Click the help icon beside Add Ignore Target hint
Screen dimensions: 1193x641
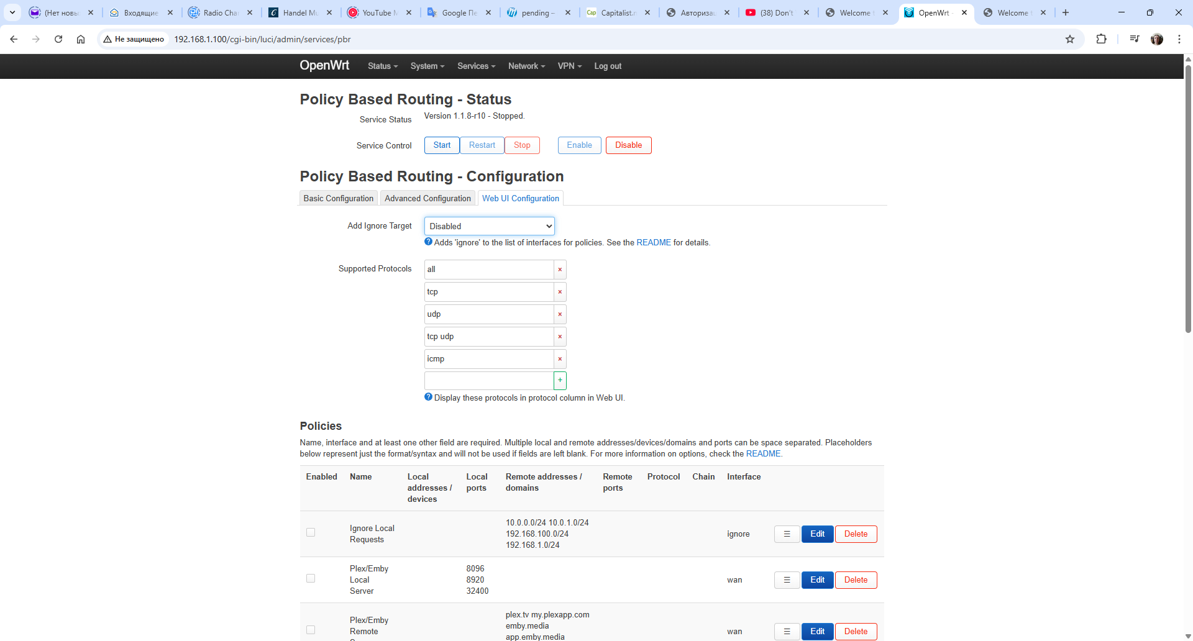pos(428,242)
